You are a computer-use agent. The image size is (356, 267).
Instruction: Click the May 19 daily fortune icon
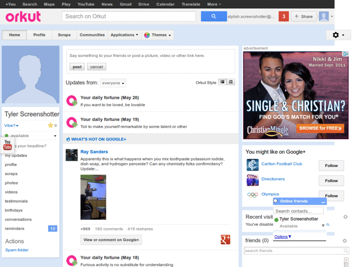tap(72, 123)
